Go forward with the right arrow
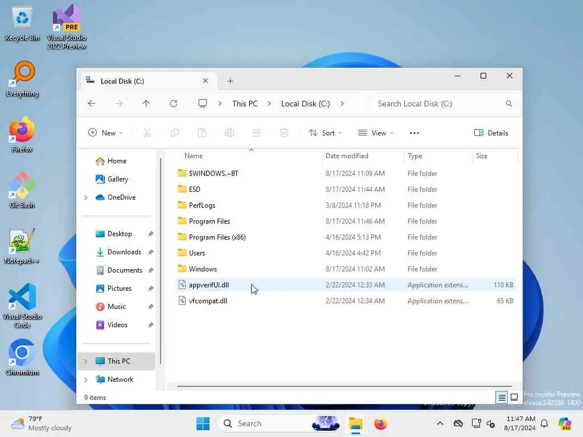This screenshot has height=437, width=583. [x=118, y=104]
